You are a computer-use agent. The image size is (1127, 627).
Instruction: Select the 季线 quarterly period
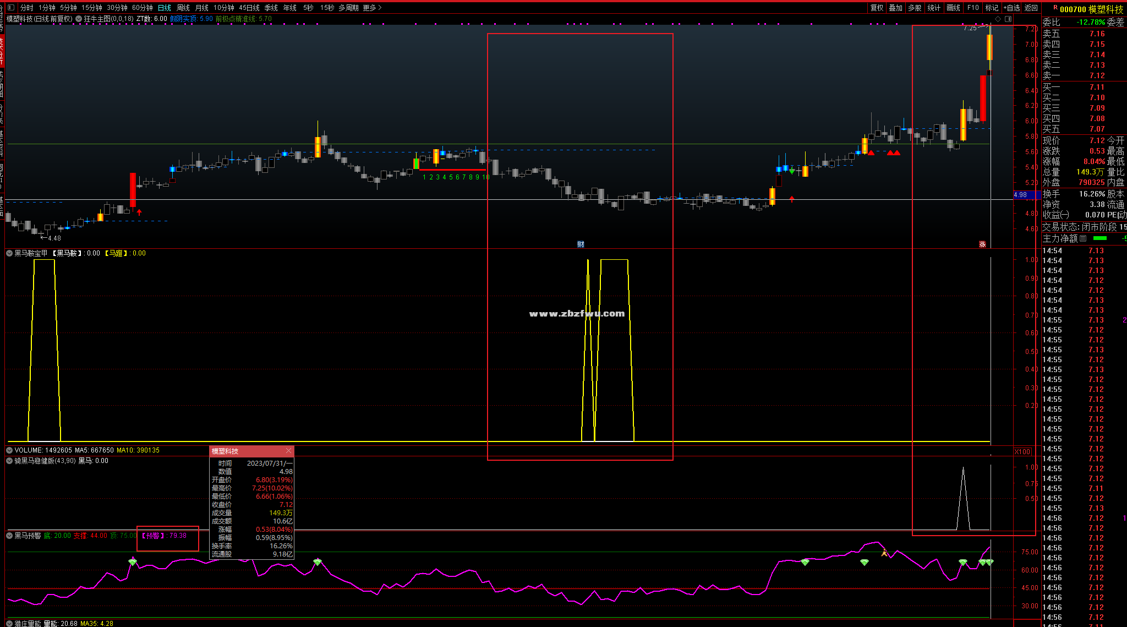[x=271, y=8]
